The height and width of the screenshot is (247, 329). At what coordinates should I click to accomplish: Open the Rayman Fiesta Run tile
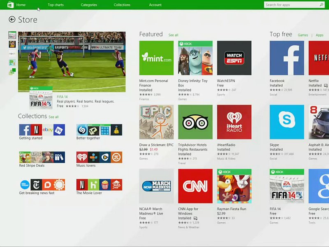point(234,186)
